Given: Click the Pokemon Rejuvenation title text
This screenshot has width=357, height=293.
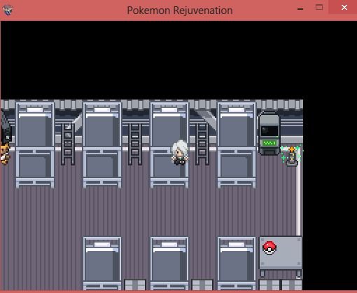Looking at the screenshot, I should tap(180, 11).
